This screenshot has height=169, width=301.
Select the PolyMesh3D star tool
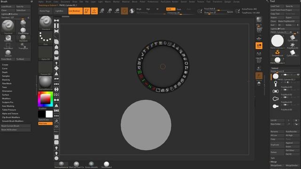(293, 46)
